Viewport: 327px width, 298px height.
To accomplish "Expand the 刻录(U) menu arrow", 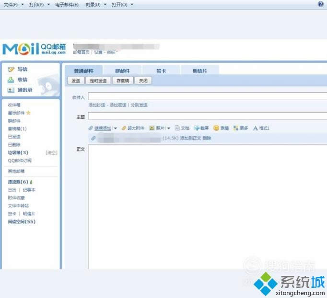I will [105, 5].
